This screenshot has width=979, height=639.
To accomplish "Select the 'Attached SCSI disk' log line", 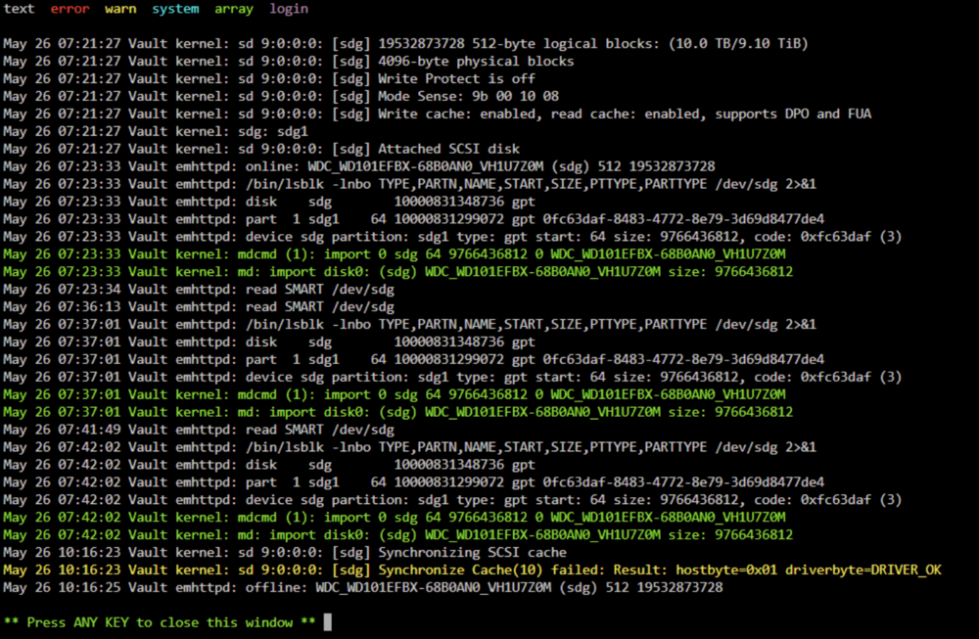I will 261,149.
